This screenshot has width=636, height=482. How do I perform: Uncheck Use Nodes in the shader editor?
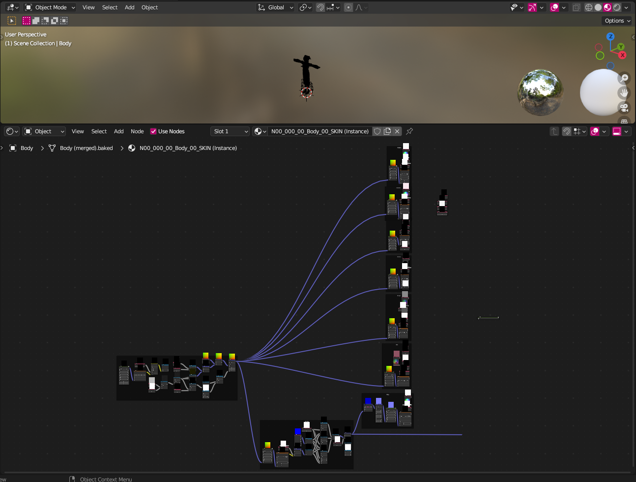tap(153, 131)
